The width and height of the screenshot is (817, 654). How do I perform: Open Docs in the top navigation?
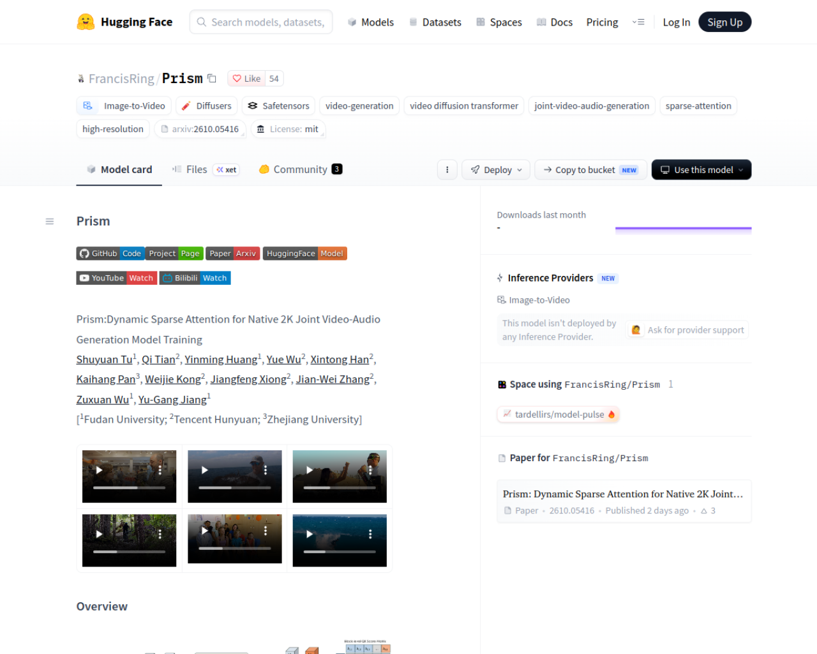tap(554, 22)
